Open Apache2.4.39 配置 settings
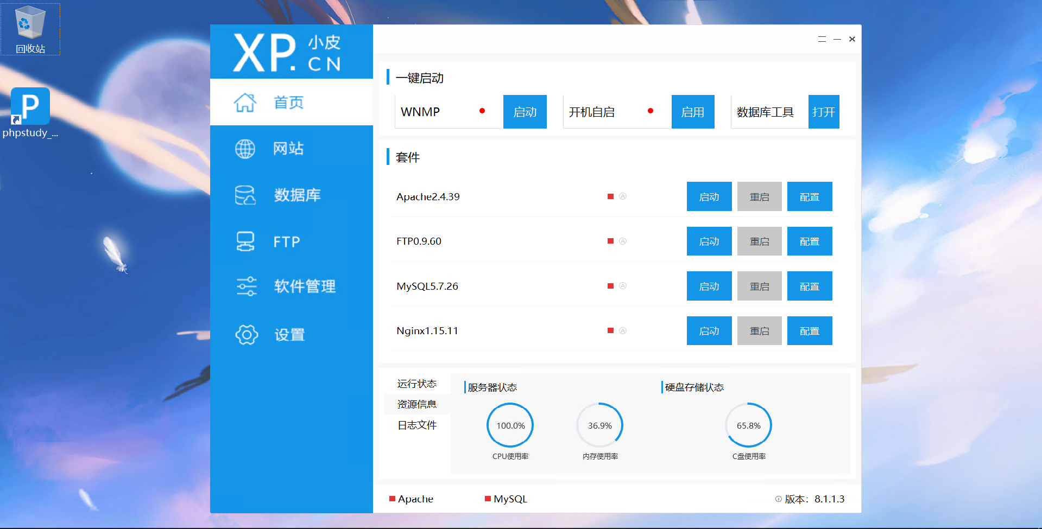The height and width of the screenshot is (529, 1042). click(x=810, y=196)
